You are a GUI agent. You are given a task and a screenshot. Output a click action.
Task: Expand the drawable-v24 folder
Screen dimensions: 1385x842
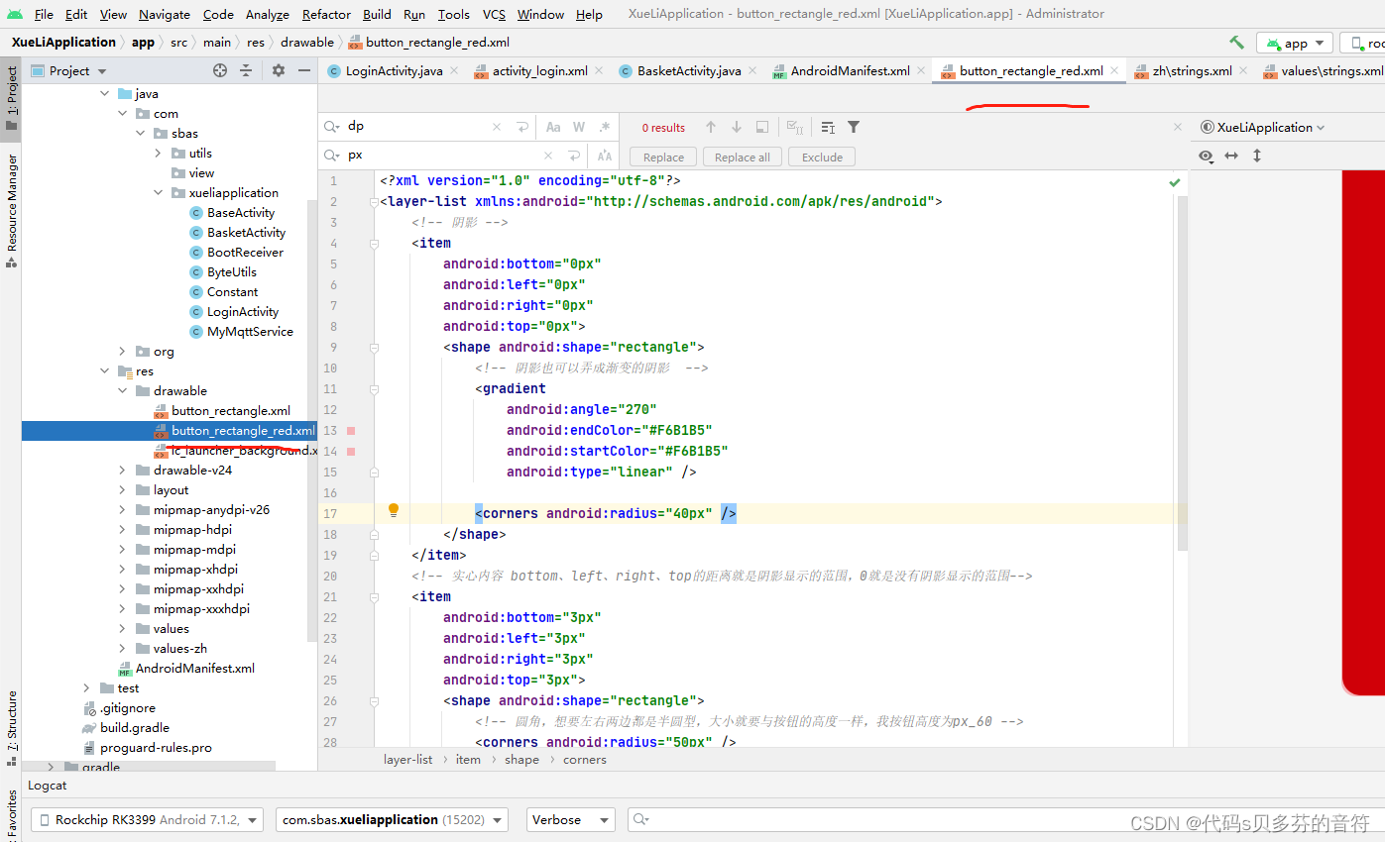[122, 470]
